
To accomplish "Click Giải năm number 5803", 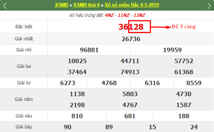I will pyautogui.click(x=131, y=94).
